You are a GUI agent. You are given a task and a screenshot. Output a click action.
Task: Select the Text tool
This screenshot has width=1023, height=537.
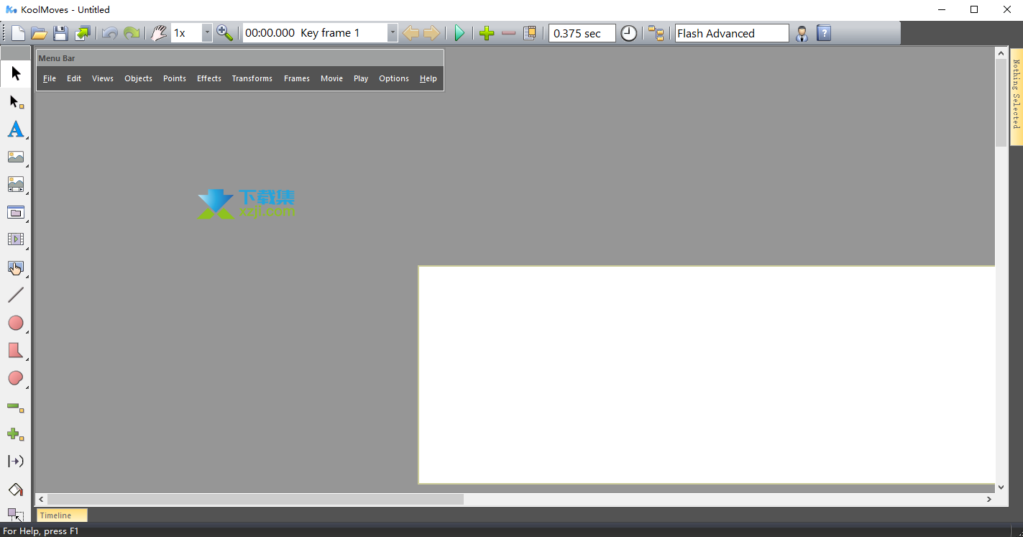pos(15,129)
